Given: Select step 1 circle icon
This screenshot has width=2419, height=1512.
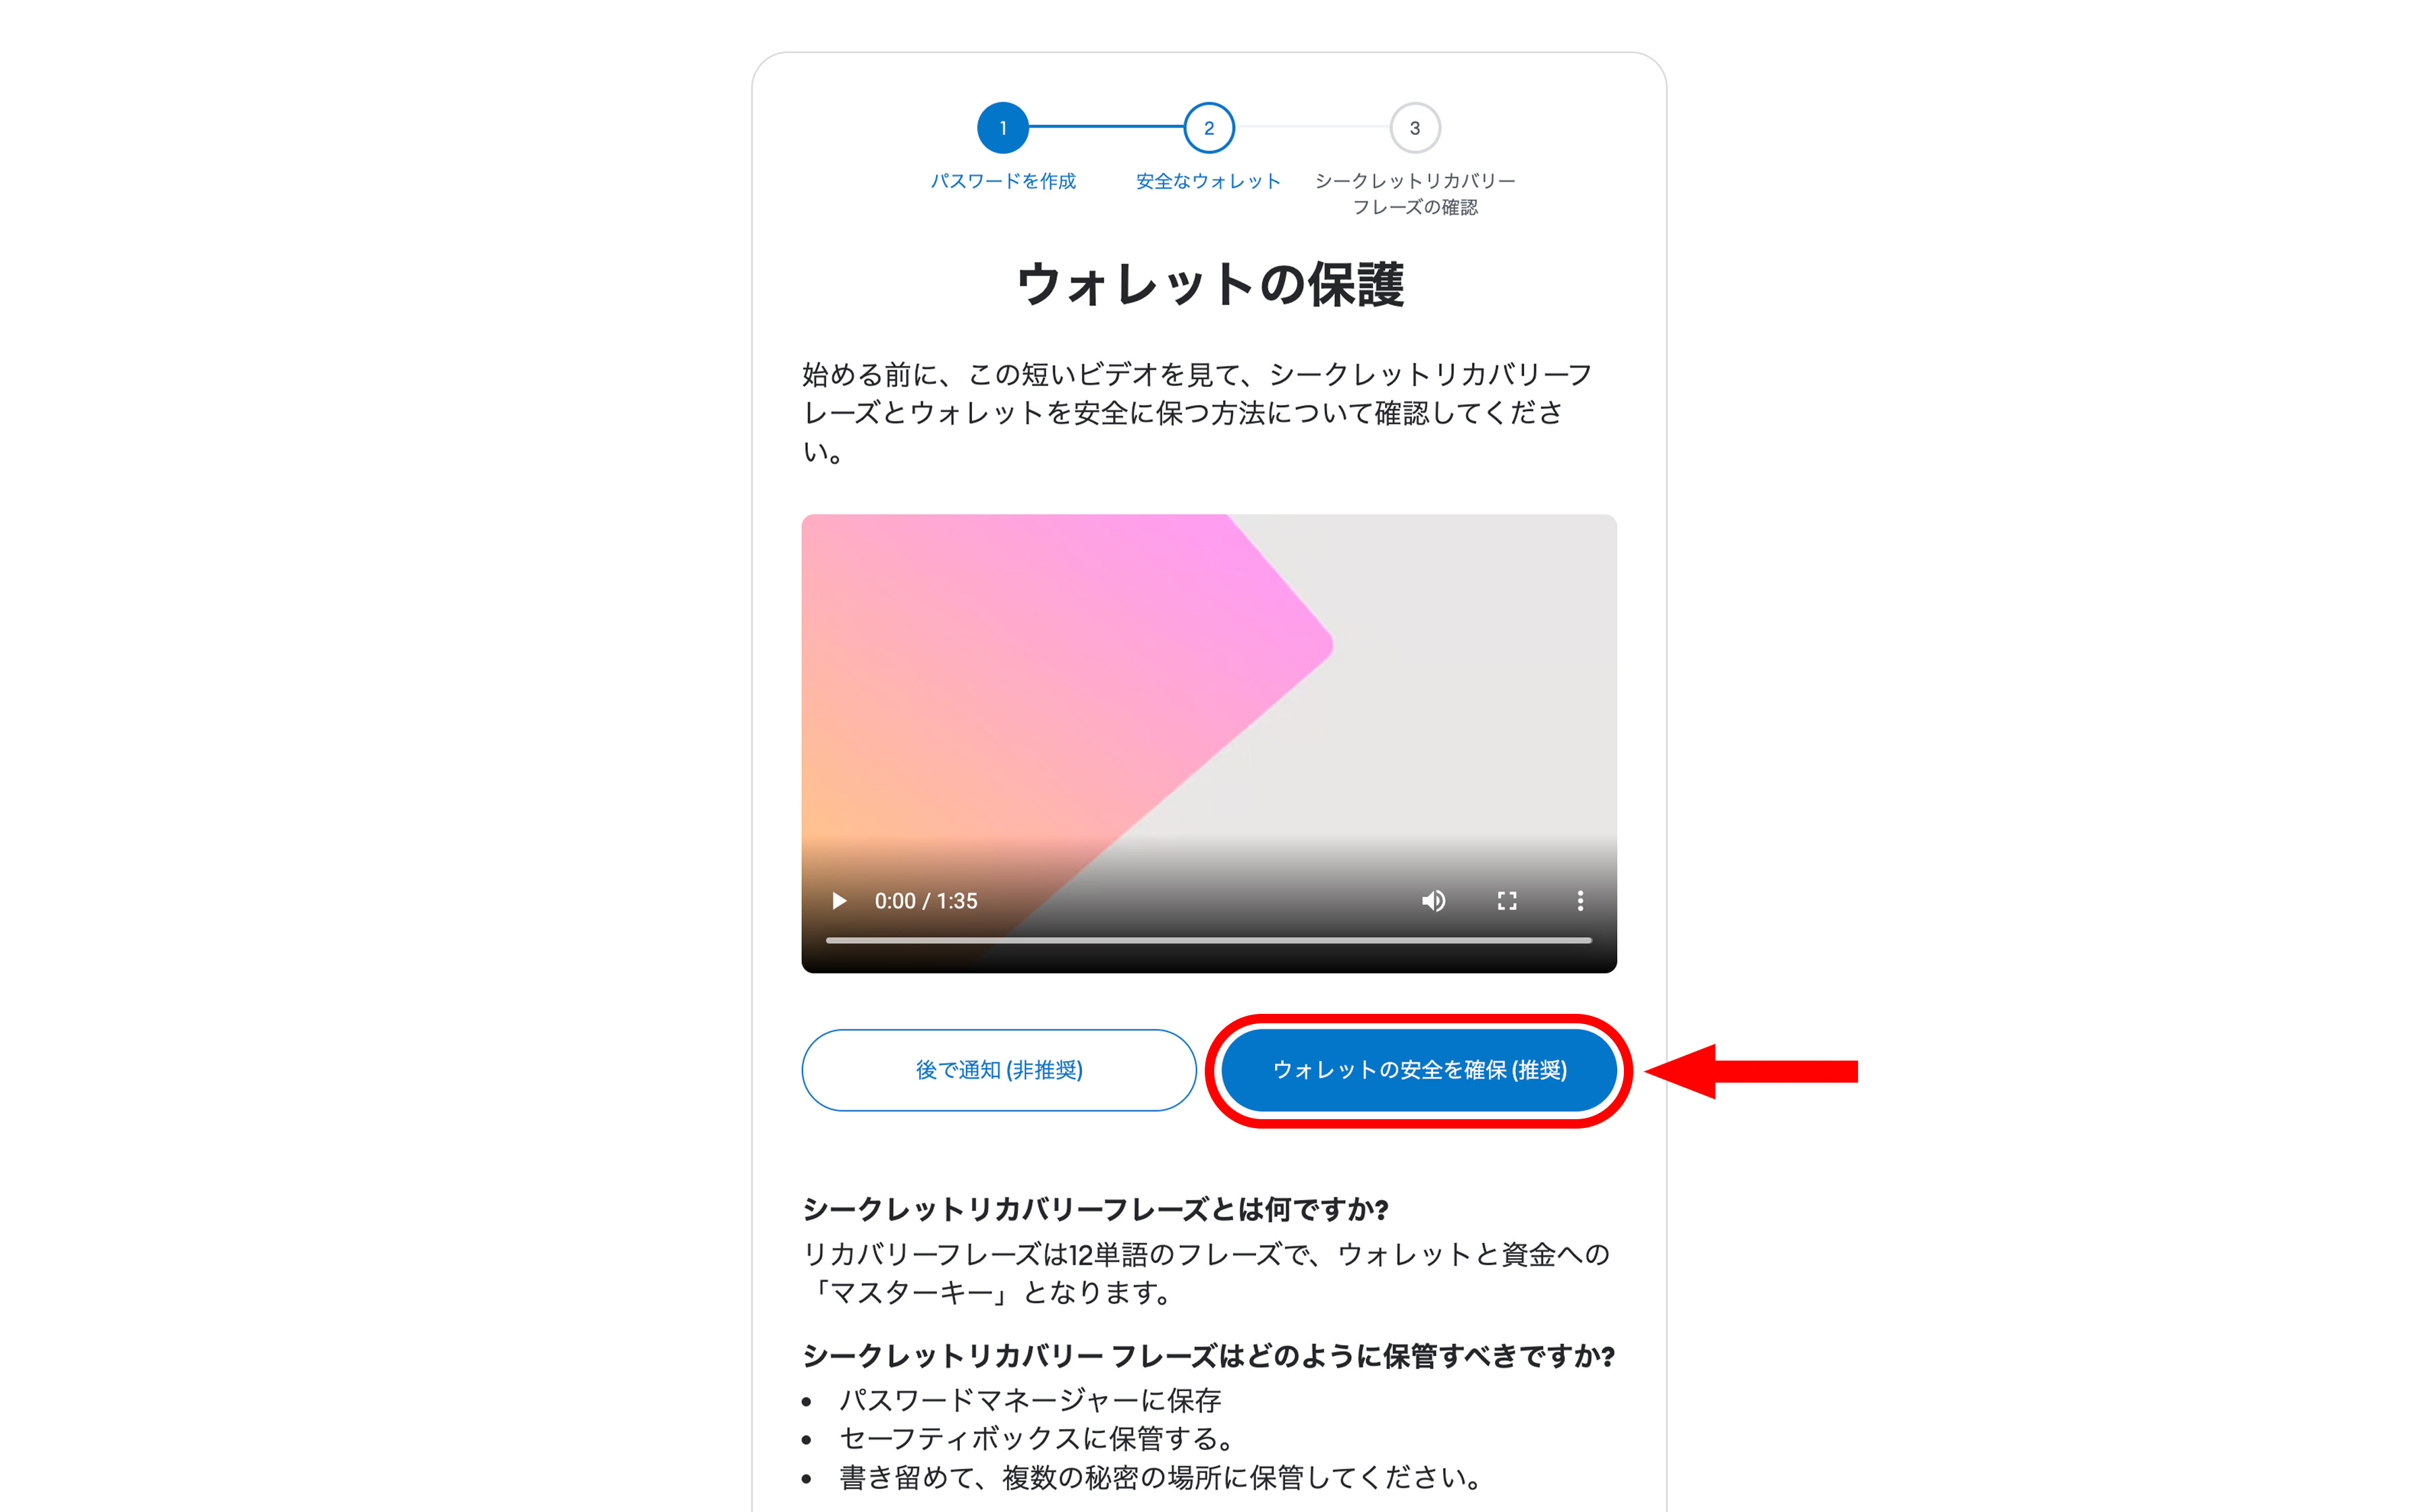Looking at the screenshot, I should (x=1002, y=128).
